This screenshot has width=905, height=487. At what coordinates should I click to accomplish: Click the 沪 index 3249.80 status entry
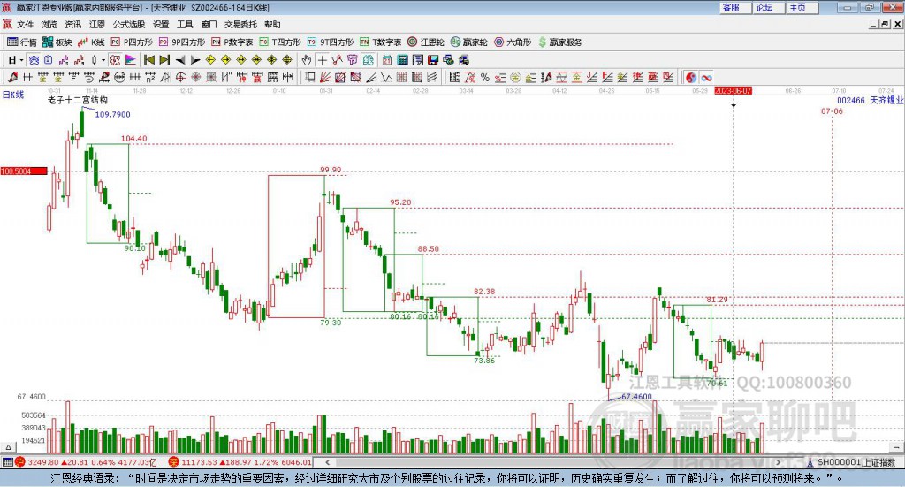tap(86, 462)
